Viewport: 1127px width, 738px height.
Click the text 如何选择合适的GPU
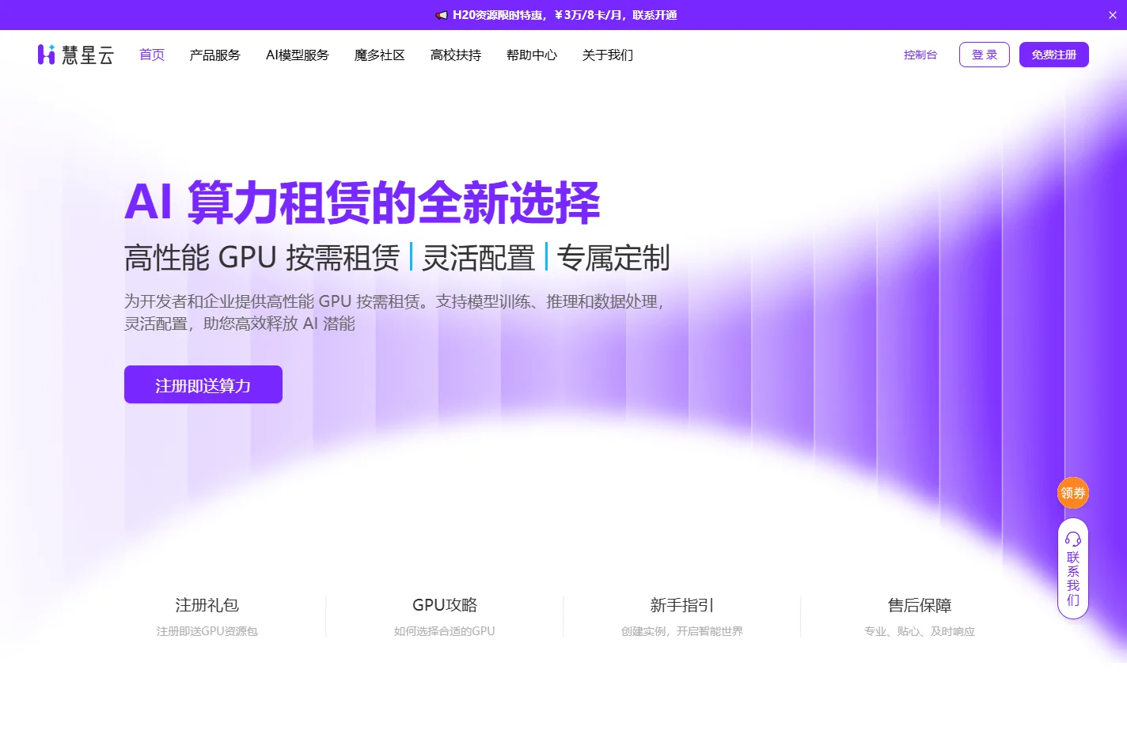pos(445,631)
